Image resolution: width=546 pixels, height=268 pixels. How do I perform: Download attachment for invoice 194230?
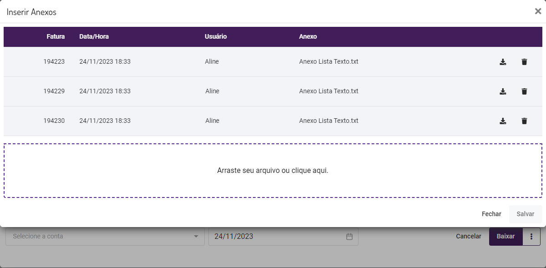pos(503,121)
